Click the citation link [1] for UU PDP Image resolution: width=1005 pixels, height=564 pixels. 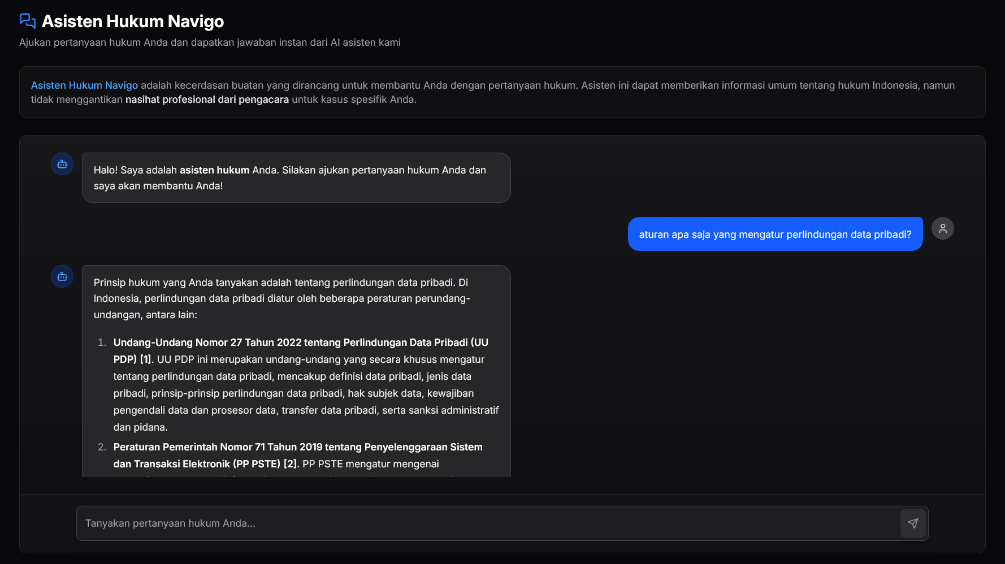[146, 359]
